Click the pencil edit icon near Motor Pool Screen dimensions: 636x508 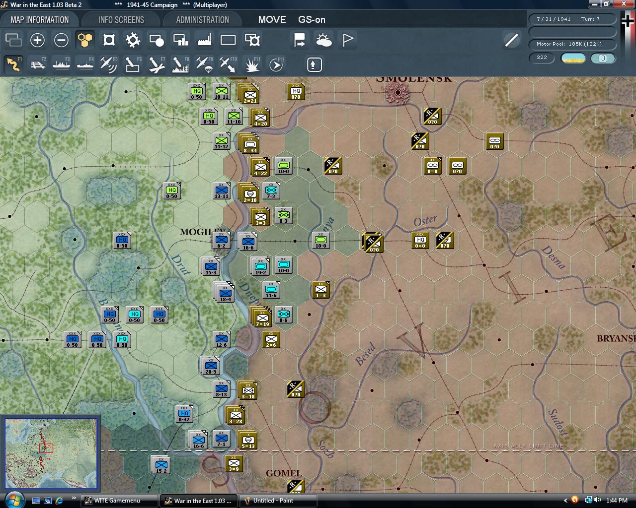click(511, 40)
